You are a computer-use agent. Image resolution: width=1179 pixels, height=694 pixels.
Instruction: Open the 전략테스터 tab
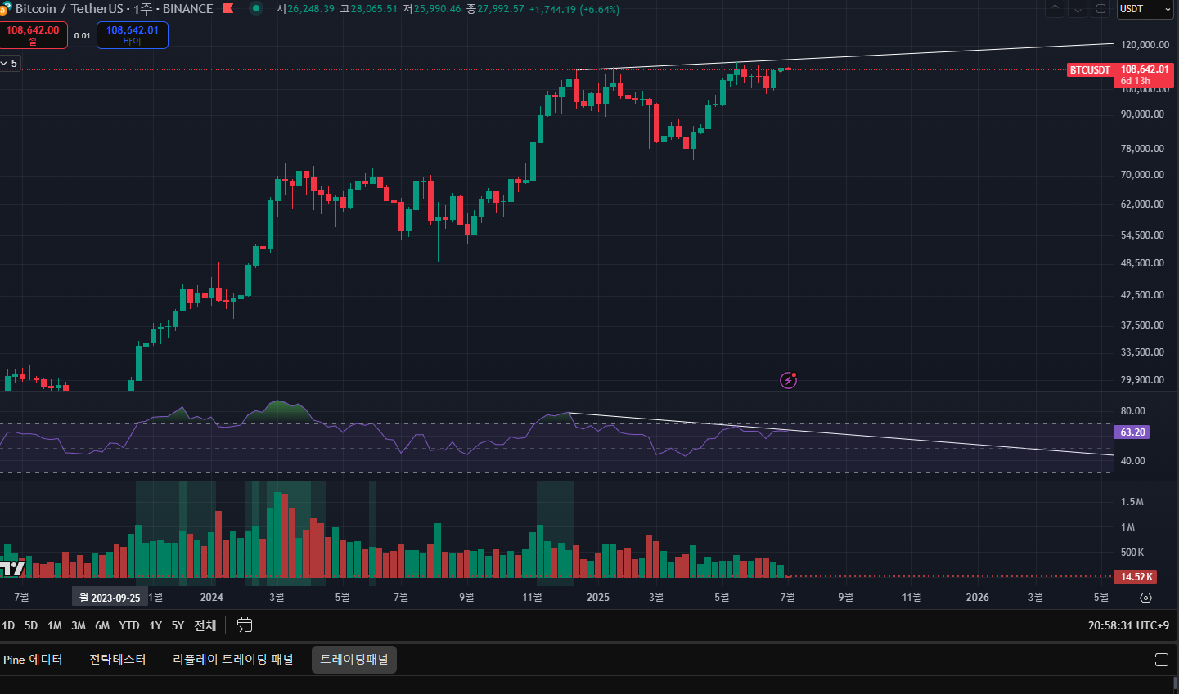pyautogui.click(x=118, y=660)
